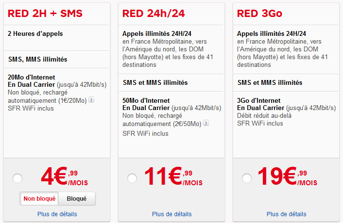Select the RED 24h/24 plan radio button

tap(132, 178)
